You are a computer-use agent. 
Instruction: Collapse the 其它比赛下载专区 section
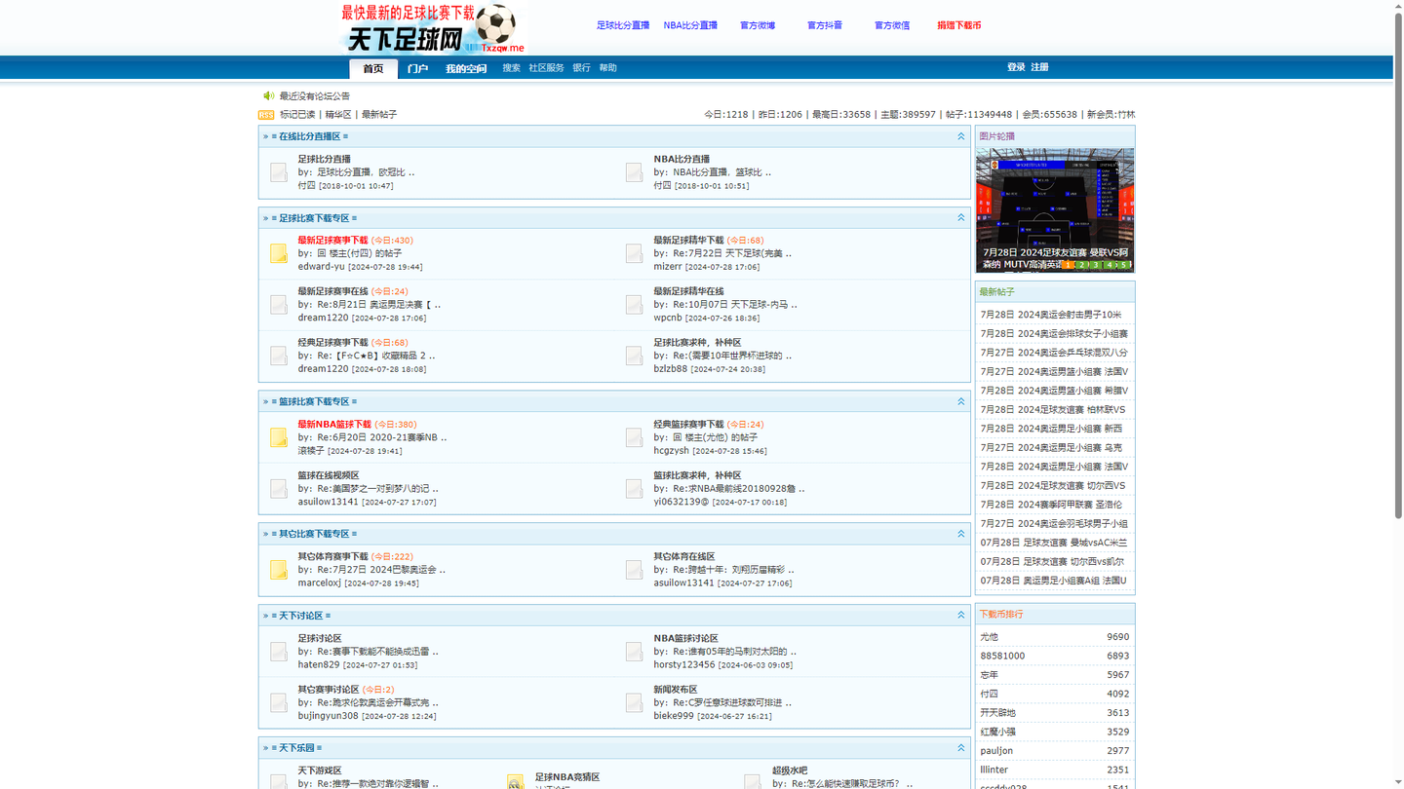click(x=960, y=534)
